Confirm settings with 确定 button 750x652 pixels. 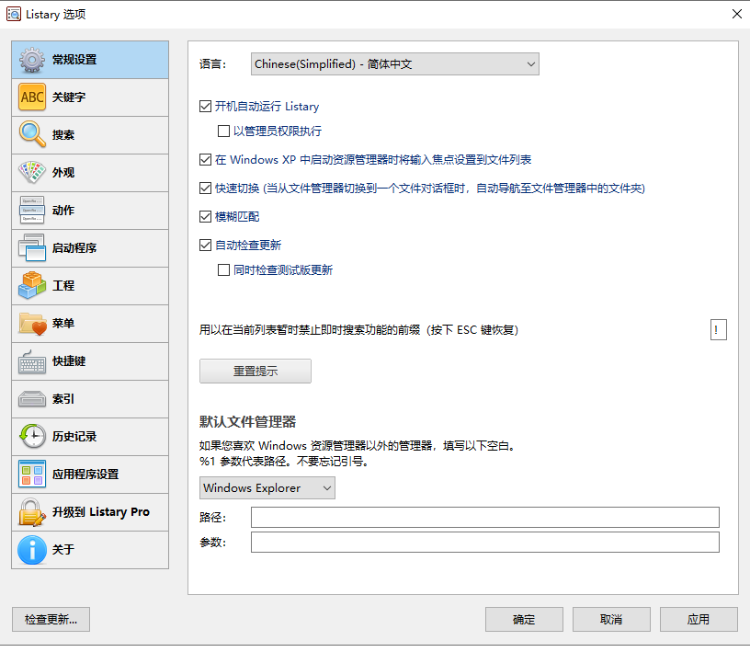point(524,620)
